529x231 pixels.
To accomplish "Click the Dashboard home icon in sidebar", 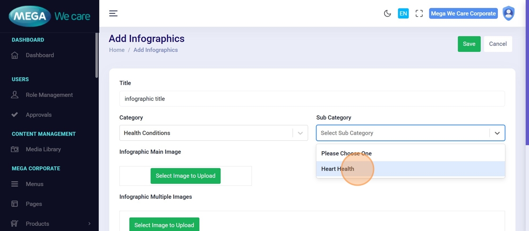I will pos(15,55).
